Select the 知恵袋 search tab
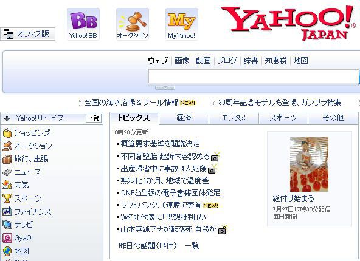Image resolution: width=360 pixels, height=261 pixels. click(x=275, y=61)
